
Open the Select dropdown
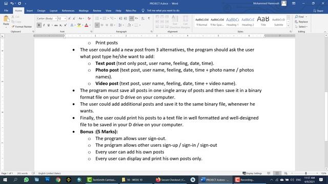click(301, 27)
